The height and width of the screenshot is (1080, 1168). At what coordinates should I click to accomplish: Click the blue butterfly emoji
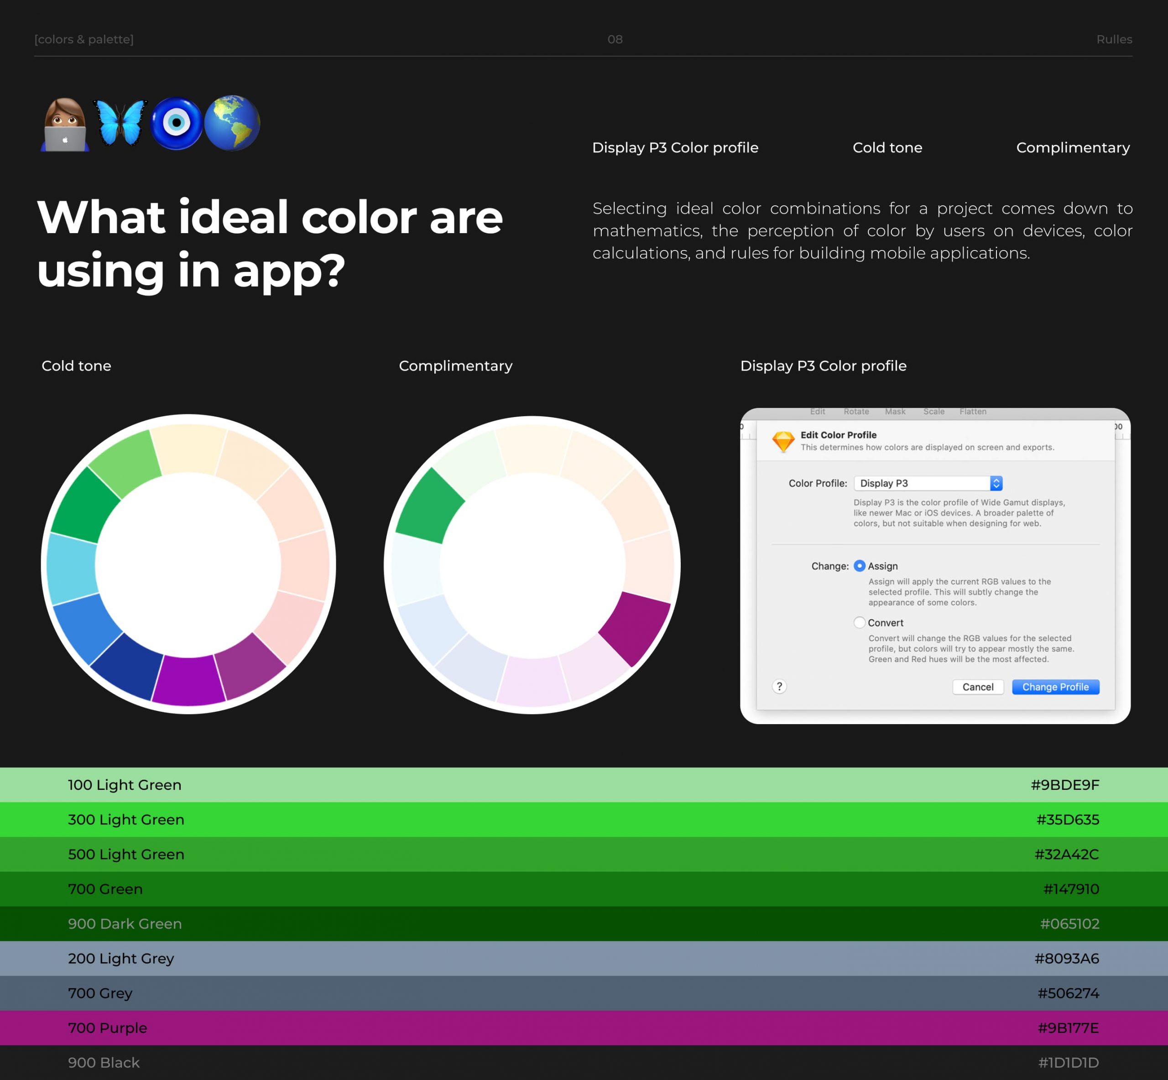coord(120,123)
